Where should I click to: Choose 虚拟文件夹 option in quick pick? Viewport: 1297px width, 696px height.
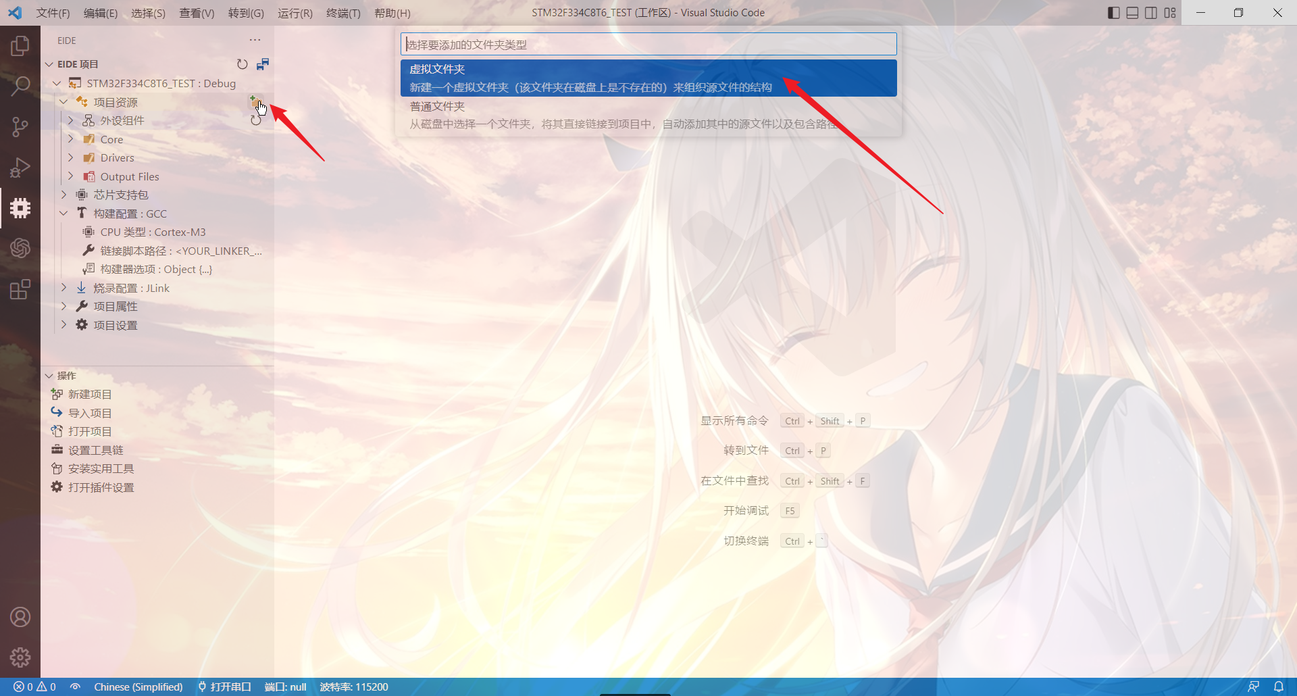(x=648, y=78)
